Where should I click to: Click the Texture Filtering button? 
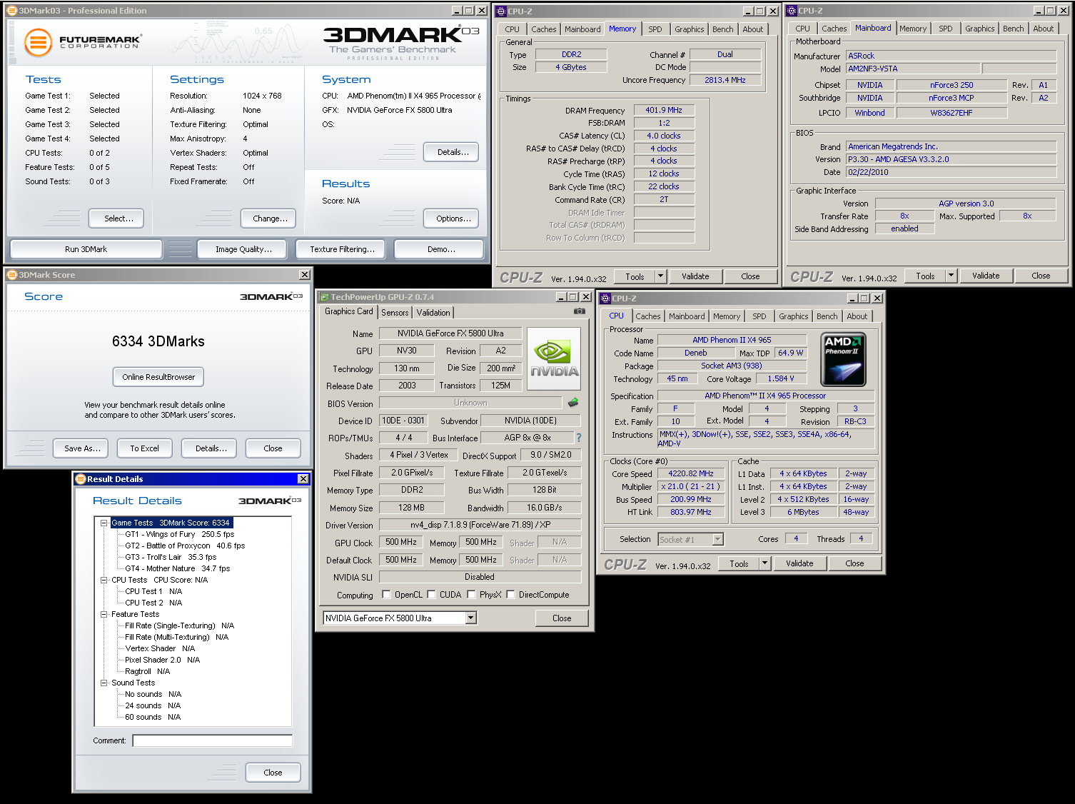(x=342, y=249)
